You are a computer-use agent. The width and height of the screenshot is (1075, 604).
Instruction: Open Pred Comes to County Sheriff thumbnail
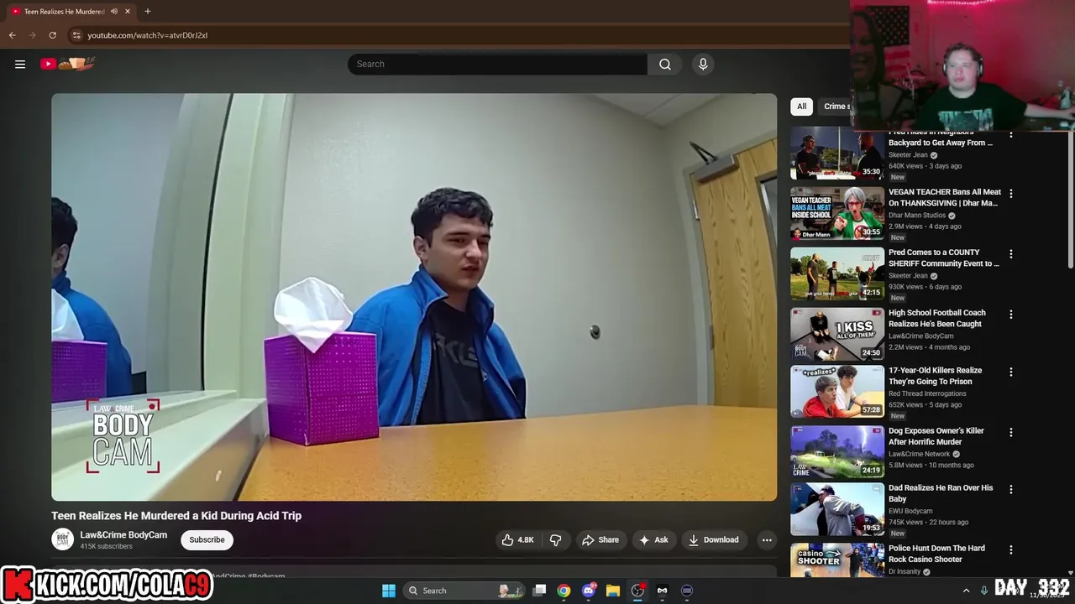[x=837, y=273]
